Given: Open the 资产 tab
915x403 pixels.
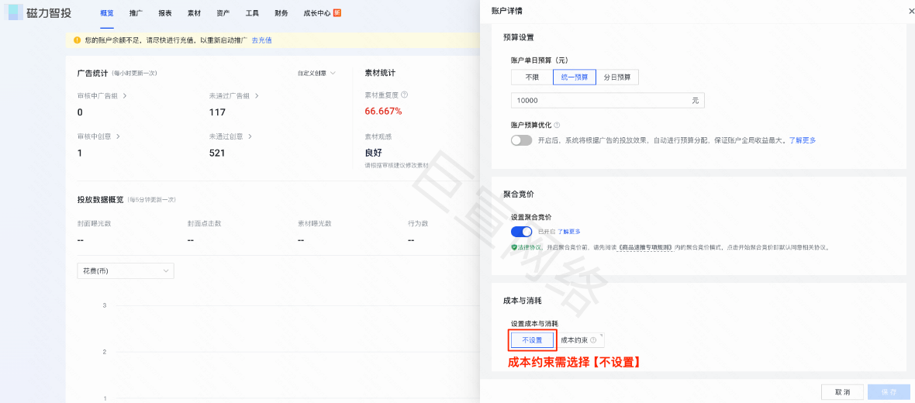Looking at the screenshot, I should pyautogui.click(x=223, y=13).
